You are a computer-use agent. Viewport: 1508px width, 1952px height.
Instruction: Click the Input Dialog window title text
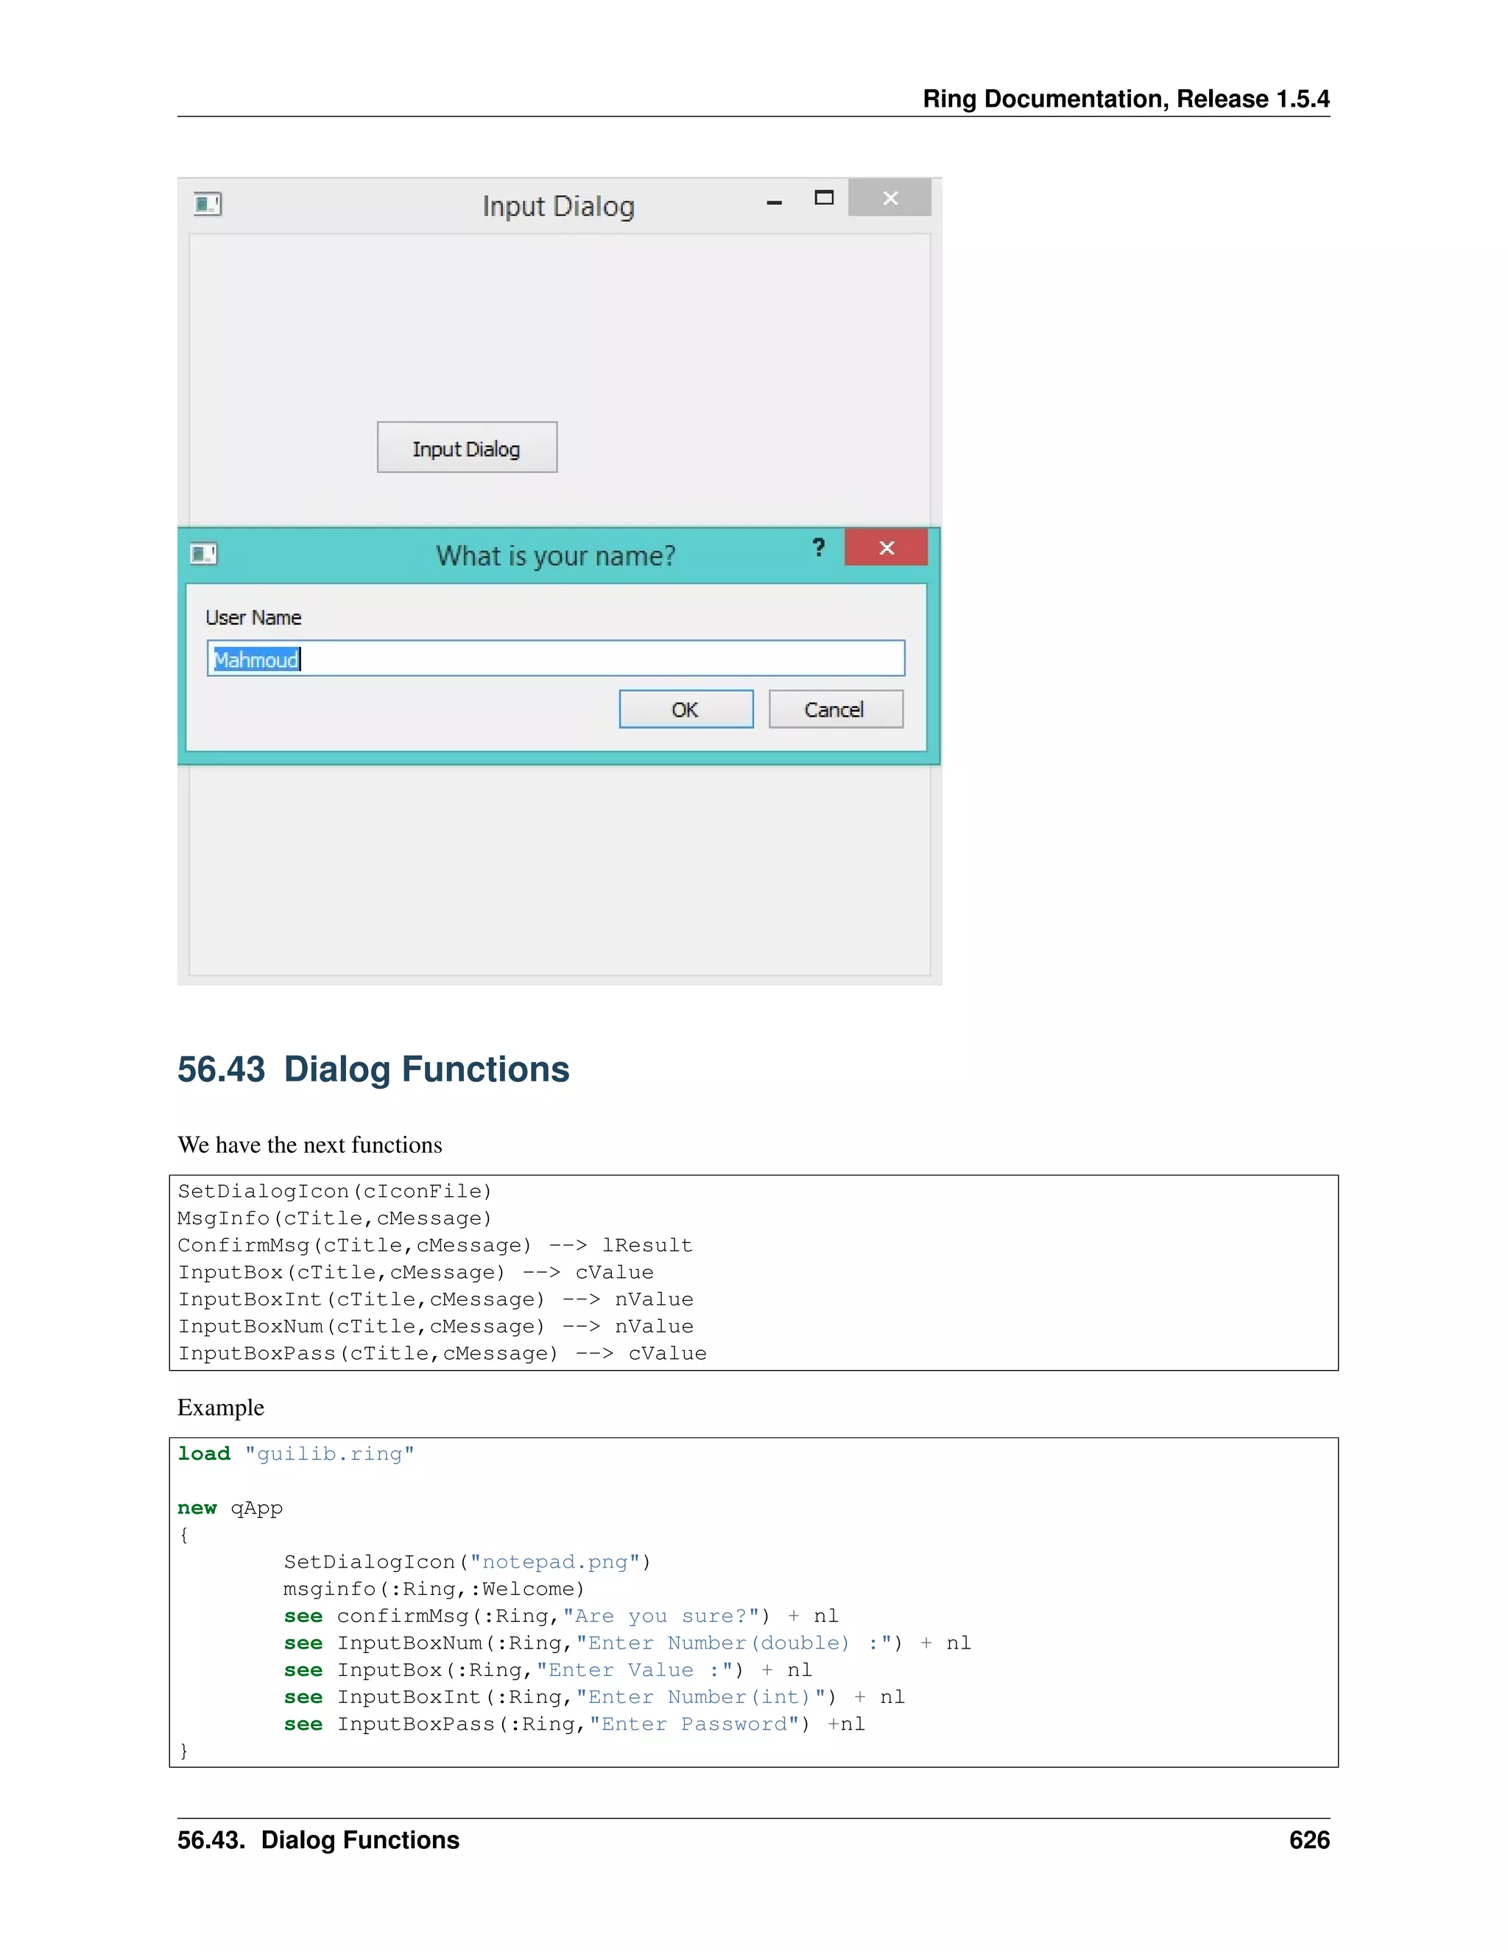pyautogui.click(x=558, y=206)
